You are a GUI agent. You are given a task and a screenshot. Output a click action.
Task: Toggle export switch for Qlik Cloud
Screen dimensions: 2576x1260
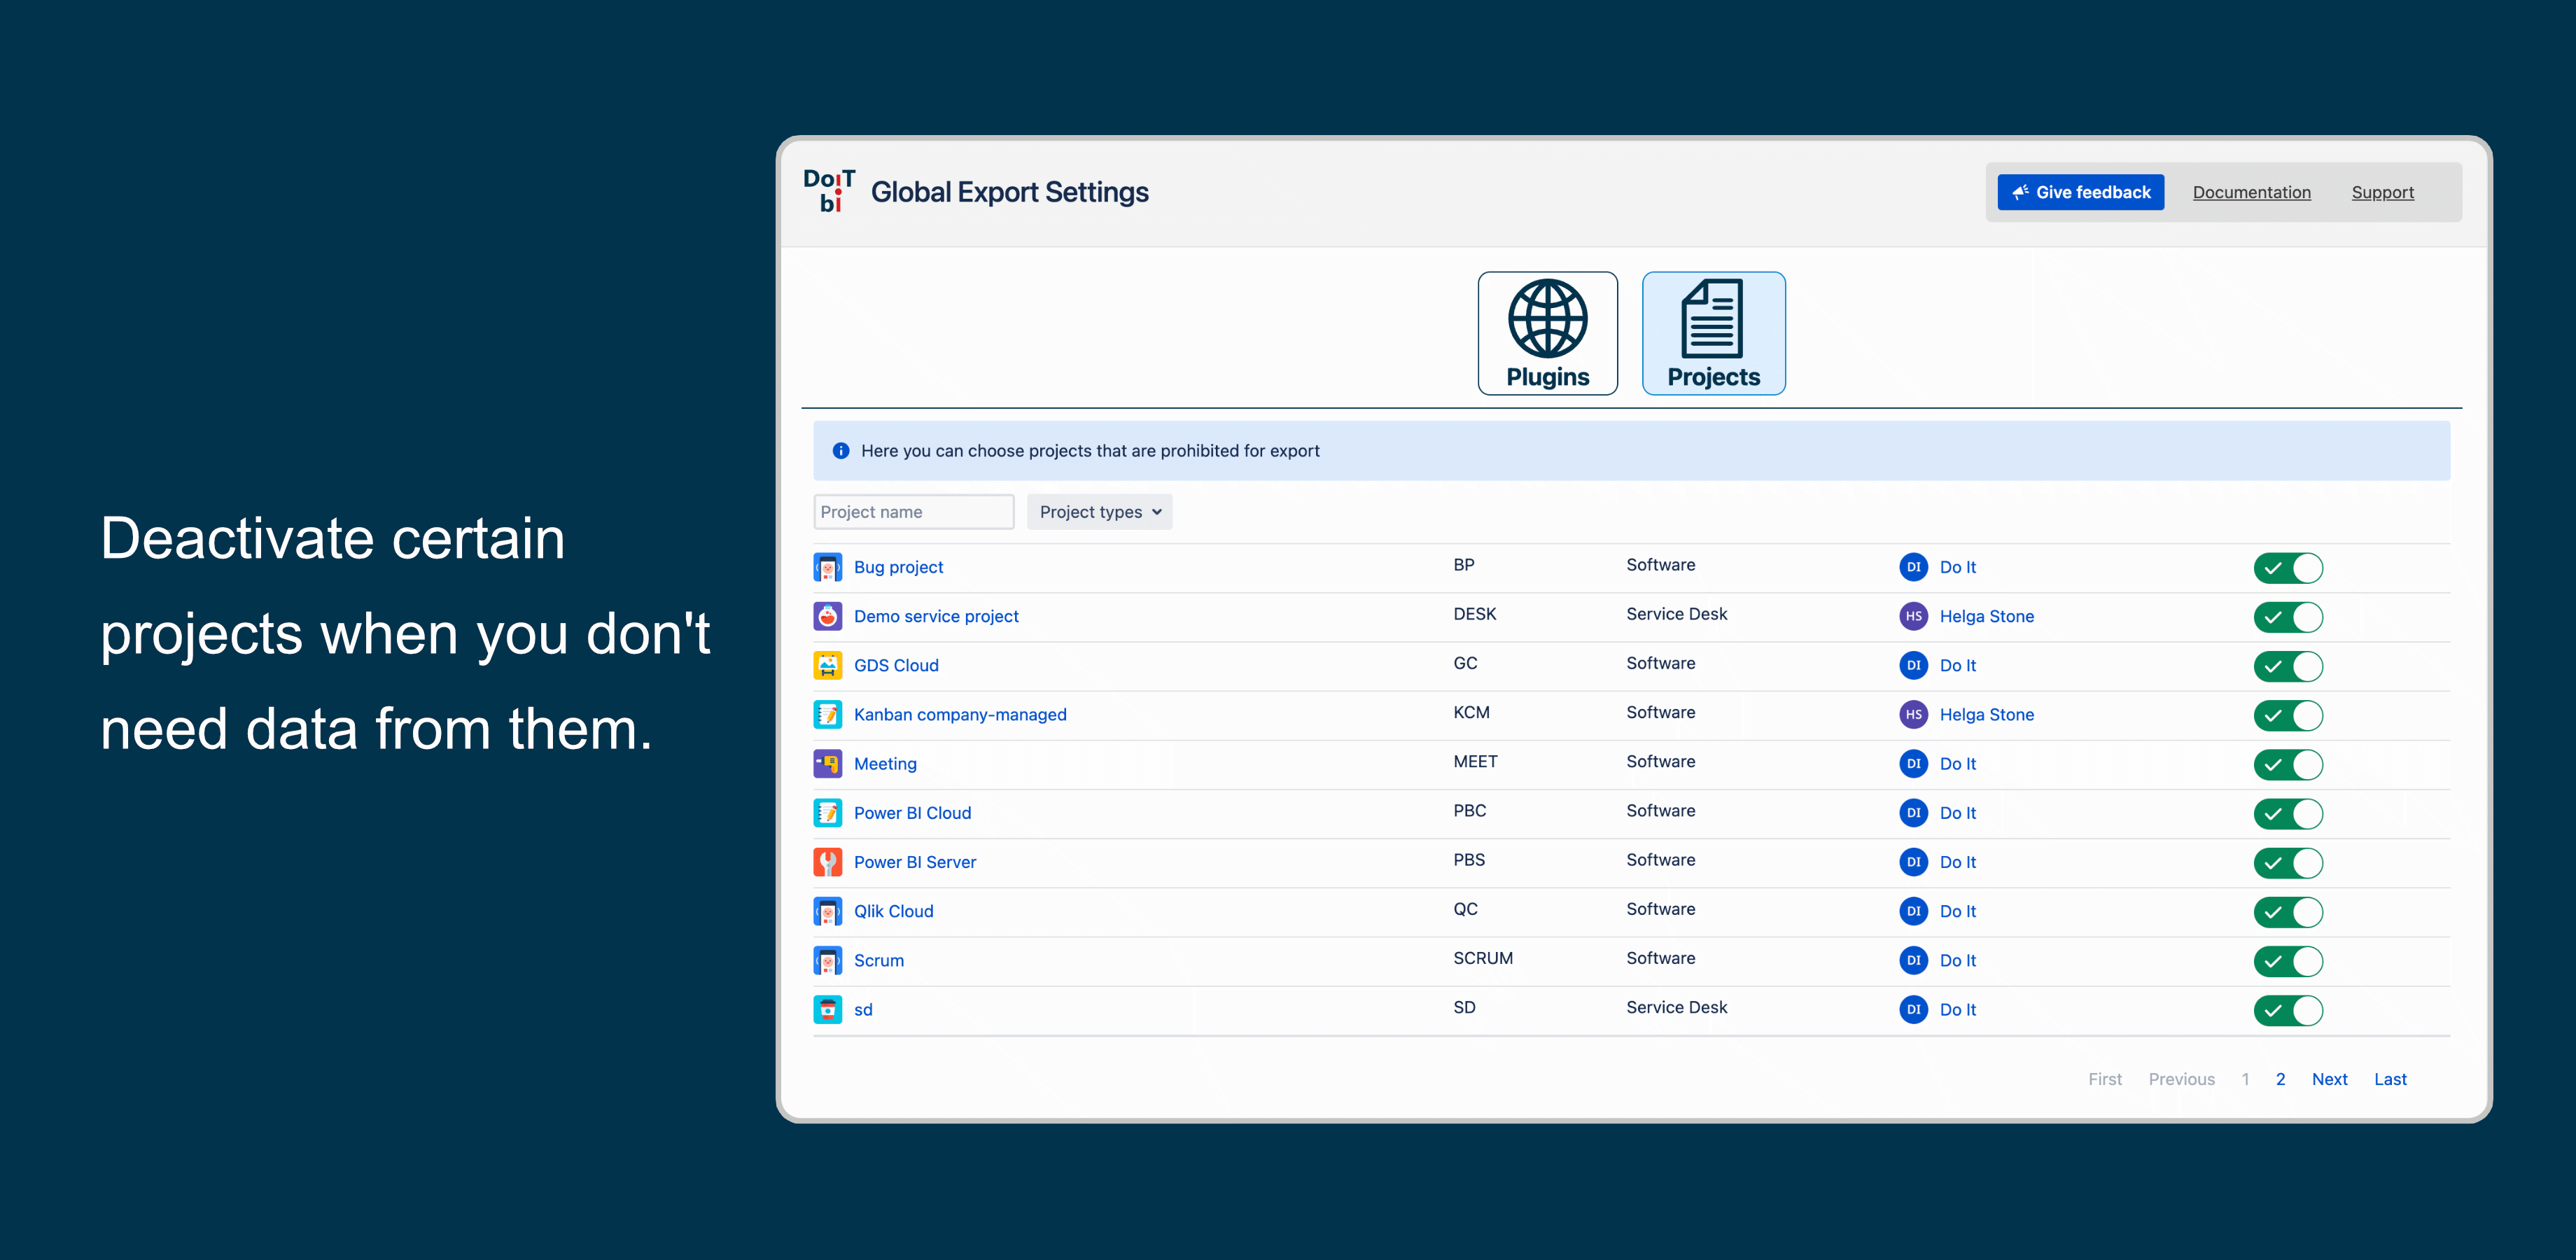2287,912
